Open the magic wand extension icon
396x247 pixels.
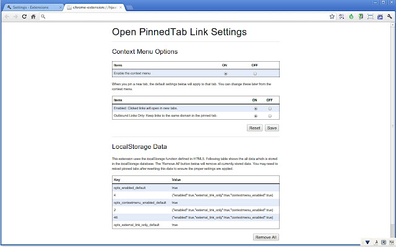[342, 17]
